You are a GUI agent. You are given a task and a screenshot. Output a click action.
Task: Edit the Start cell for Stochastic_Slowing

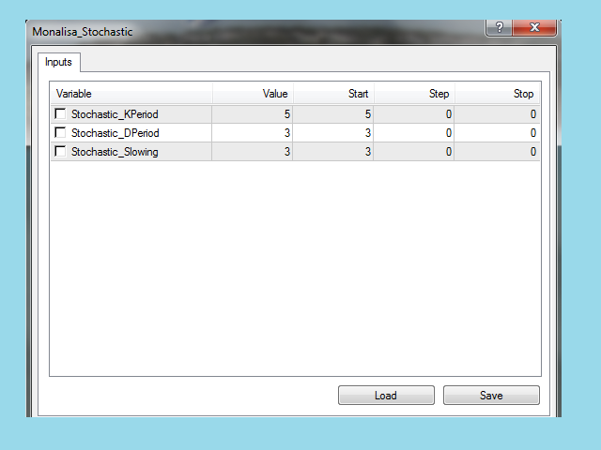click(x=333, y=152)
